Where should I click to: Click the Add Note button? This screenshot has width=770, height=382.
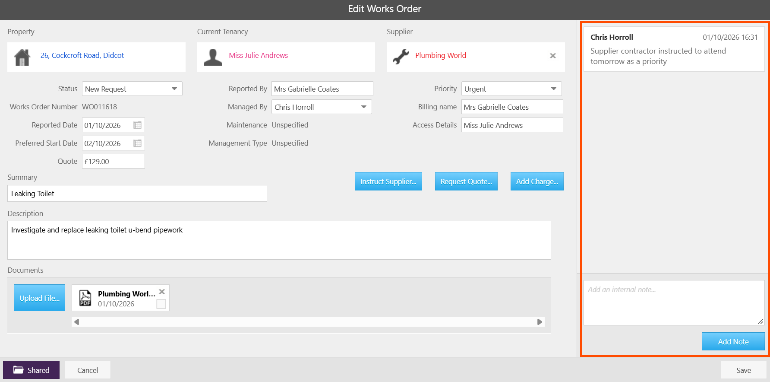pyautogui.click(x=733, y=341)
